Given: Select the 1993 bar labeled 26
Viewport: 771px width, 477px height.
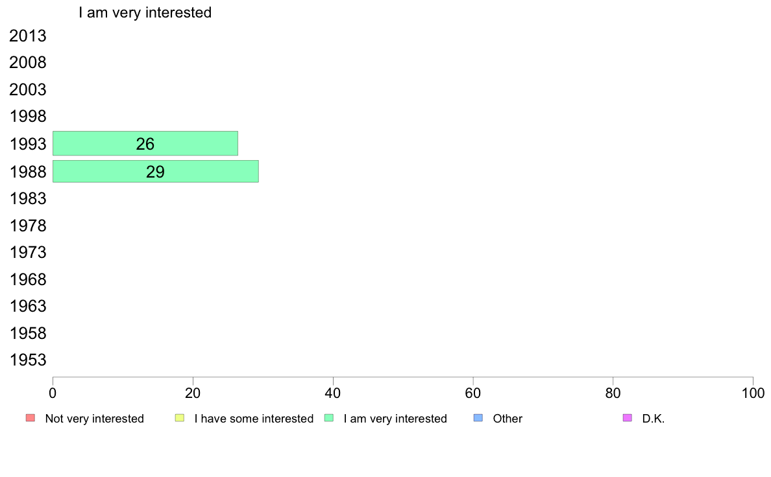Looking at the screenshot, I should [145, 143].
